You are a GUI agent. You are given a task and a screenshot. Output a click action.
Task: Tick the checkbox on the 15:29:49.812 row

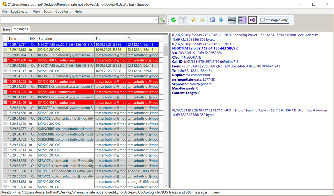tap(5, 50)
